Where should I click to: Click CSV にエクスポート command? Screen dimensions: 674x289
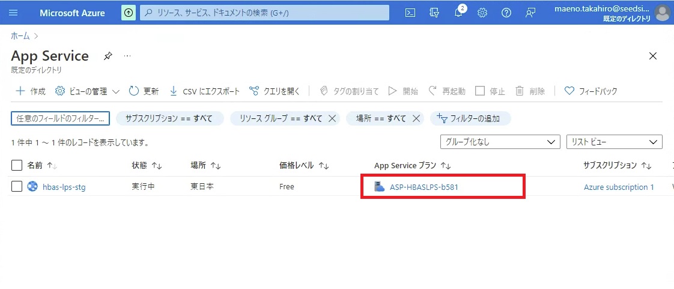(204, 91)
